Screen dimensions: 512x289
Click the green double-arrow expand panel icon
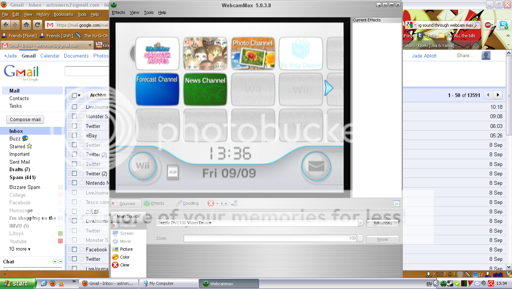click(x=396, y=204)
